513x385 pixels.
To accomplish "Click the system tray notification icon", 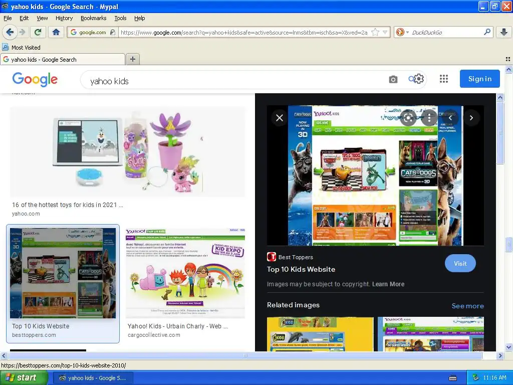I will point(476,377).
